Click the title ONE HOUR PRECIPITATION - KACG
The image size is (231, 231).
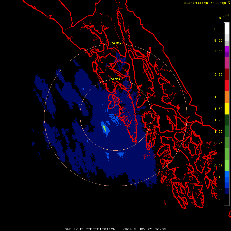click(99, 229)
